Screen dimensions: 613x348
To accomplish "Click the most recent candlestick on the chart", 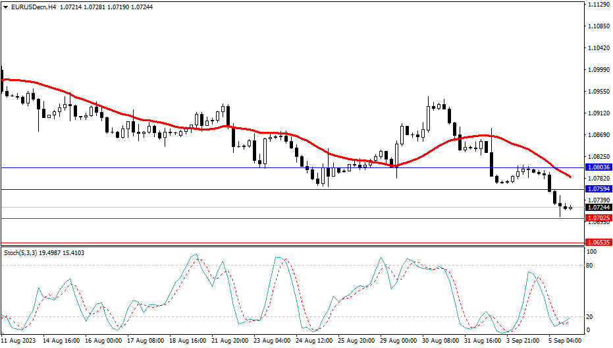I will coord(570,208).
